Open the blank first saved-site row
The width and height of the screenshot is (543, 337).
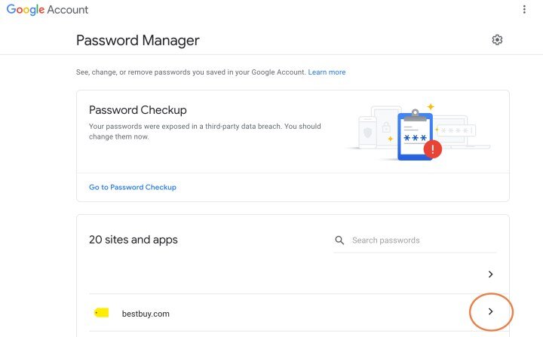click(293, 274)
